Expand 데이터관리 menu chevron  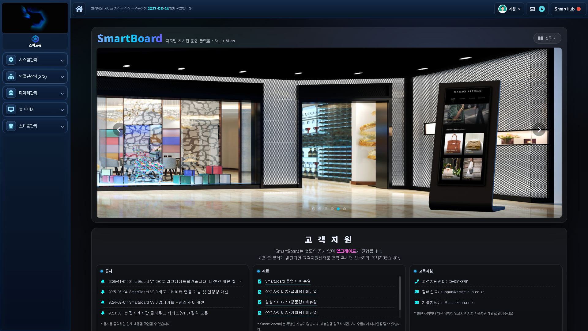62,93
